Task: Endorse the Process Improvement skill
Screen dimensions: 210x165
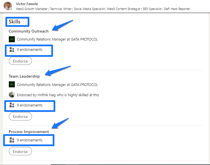Action: pyautogui.click(x=20, y=151)
